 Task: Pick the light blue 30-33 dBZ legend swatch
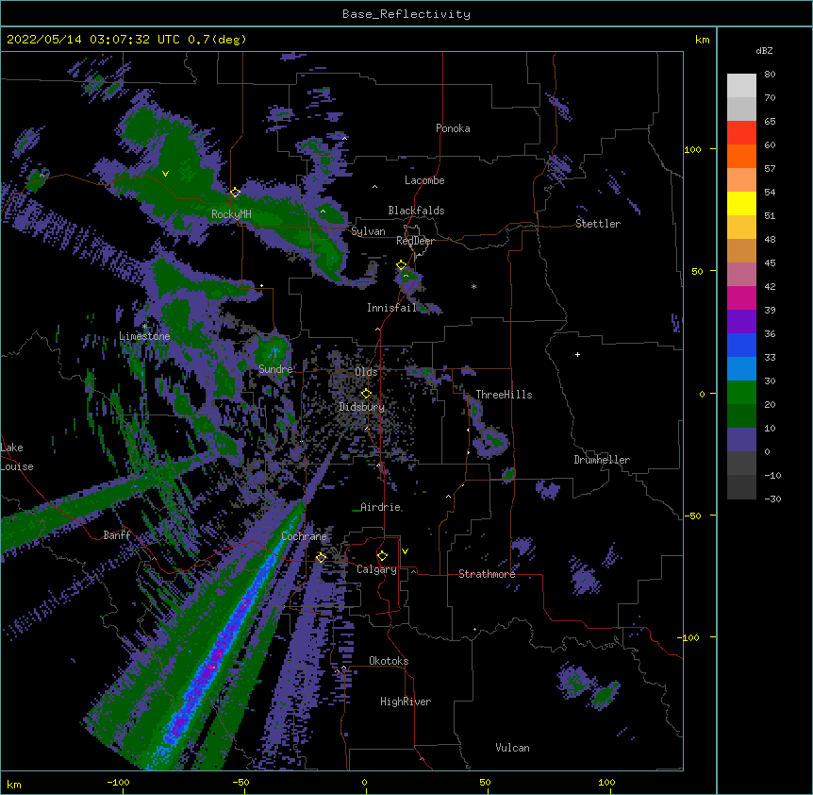(x=741, y=368)
